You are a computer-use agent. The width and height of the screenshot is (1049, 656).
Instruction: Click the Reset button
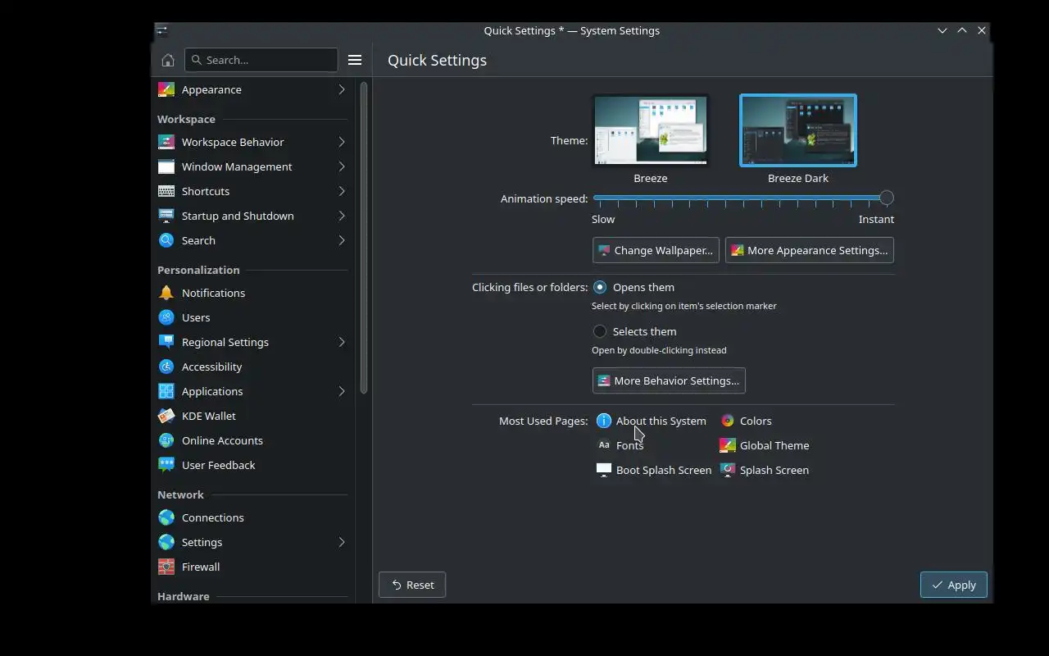pos(412,585)
